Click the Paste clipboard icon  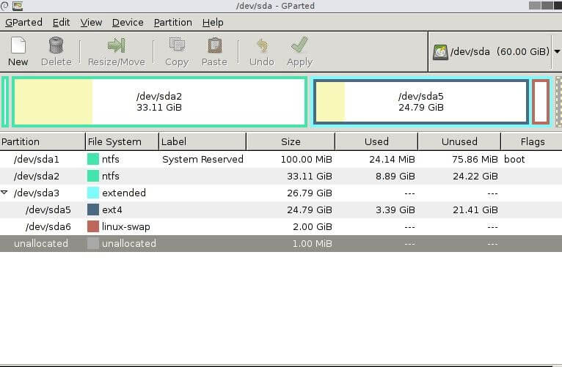[214, 46]
